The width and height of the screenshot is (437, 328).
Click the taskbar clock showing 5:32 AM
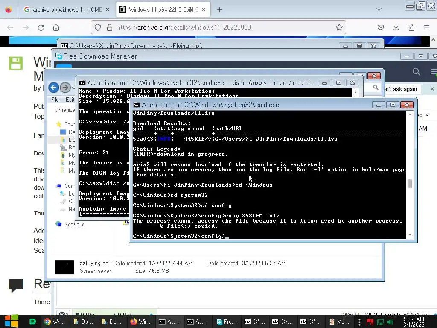414,322
